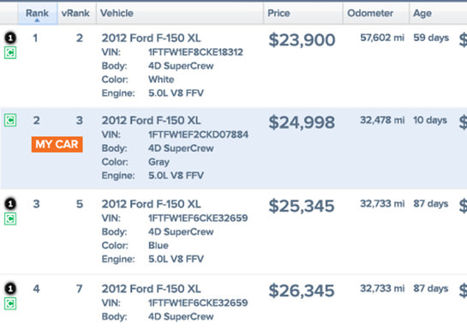Open the green Carfax icon for rank 1

pos(10,53)
